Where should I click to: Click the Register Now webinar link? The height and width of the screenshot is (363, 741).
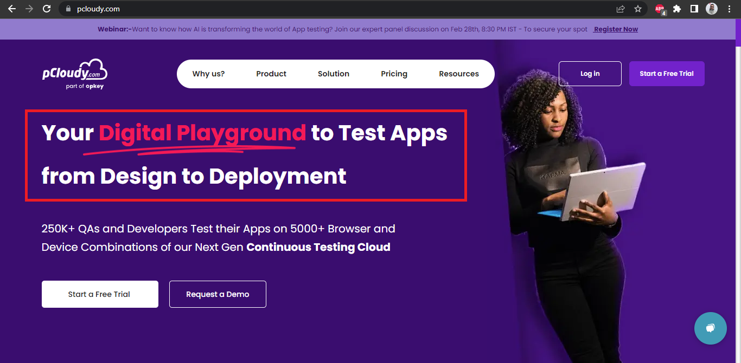(x=616, y=29)
